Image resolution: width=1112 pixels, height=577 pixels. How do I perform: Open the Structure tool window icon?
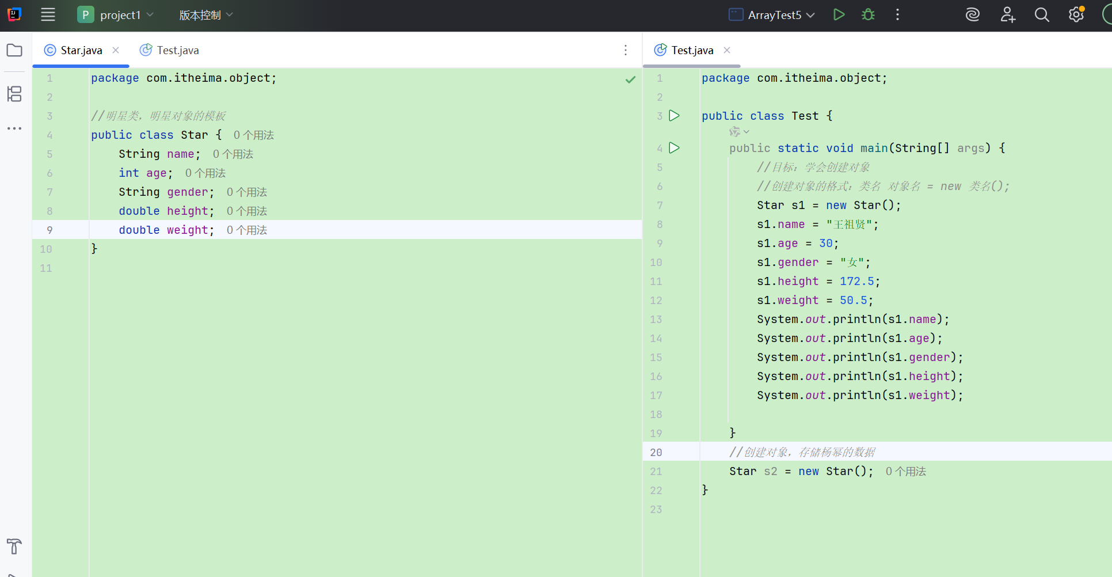14,93
